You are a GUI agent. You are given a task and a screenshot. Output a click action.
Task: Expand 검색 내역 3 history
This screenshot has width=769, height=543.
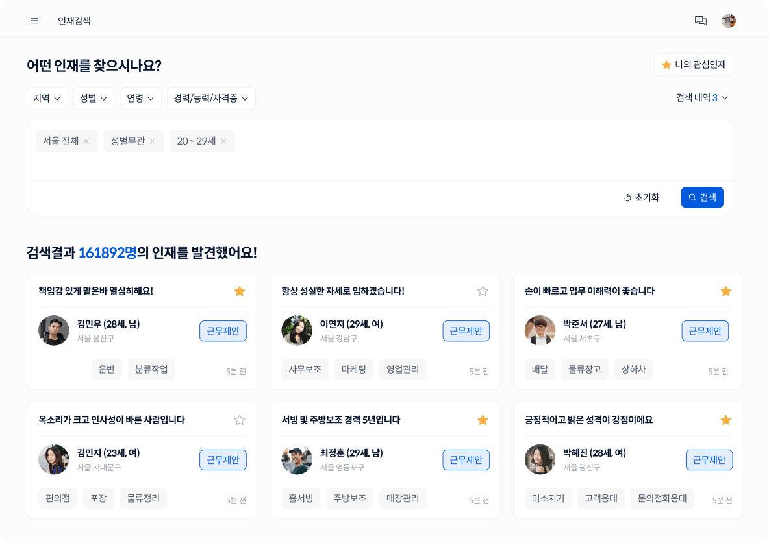coord(701,98)
